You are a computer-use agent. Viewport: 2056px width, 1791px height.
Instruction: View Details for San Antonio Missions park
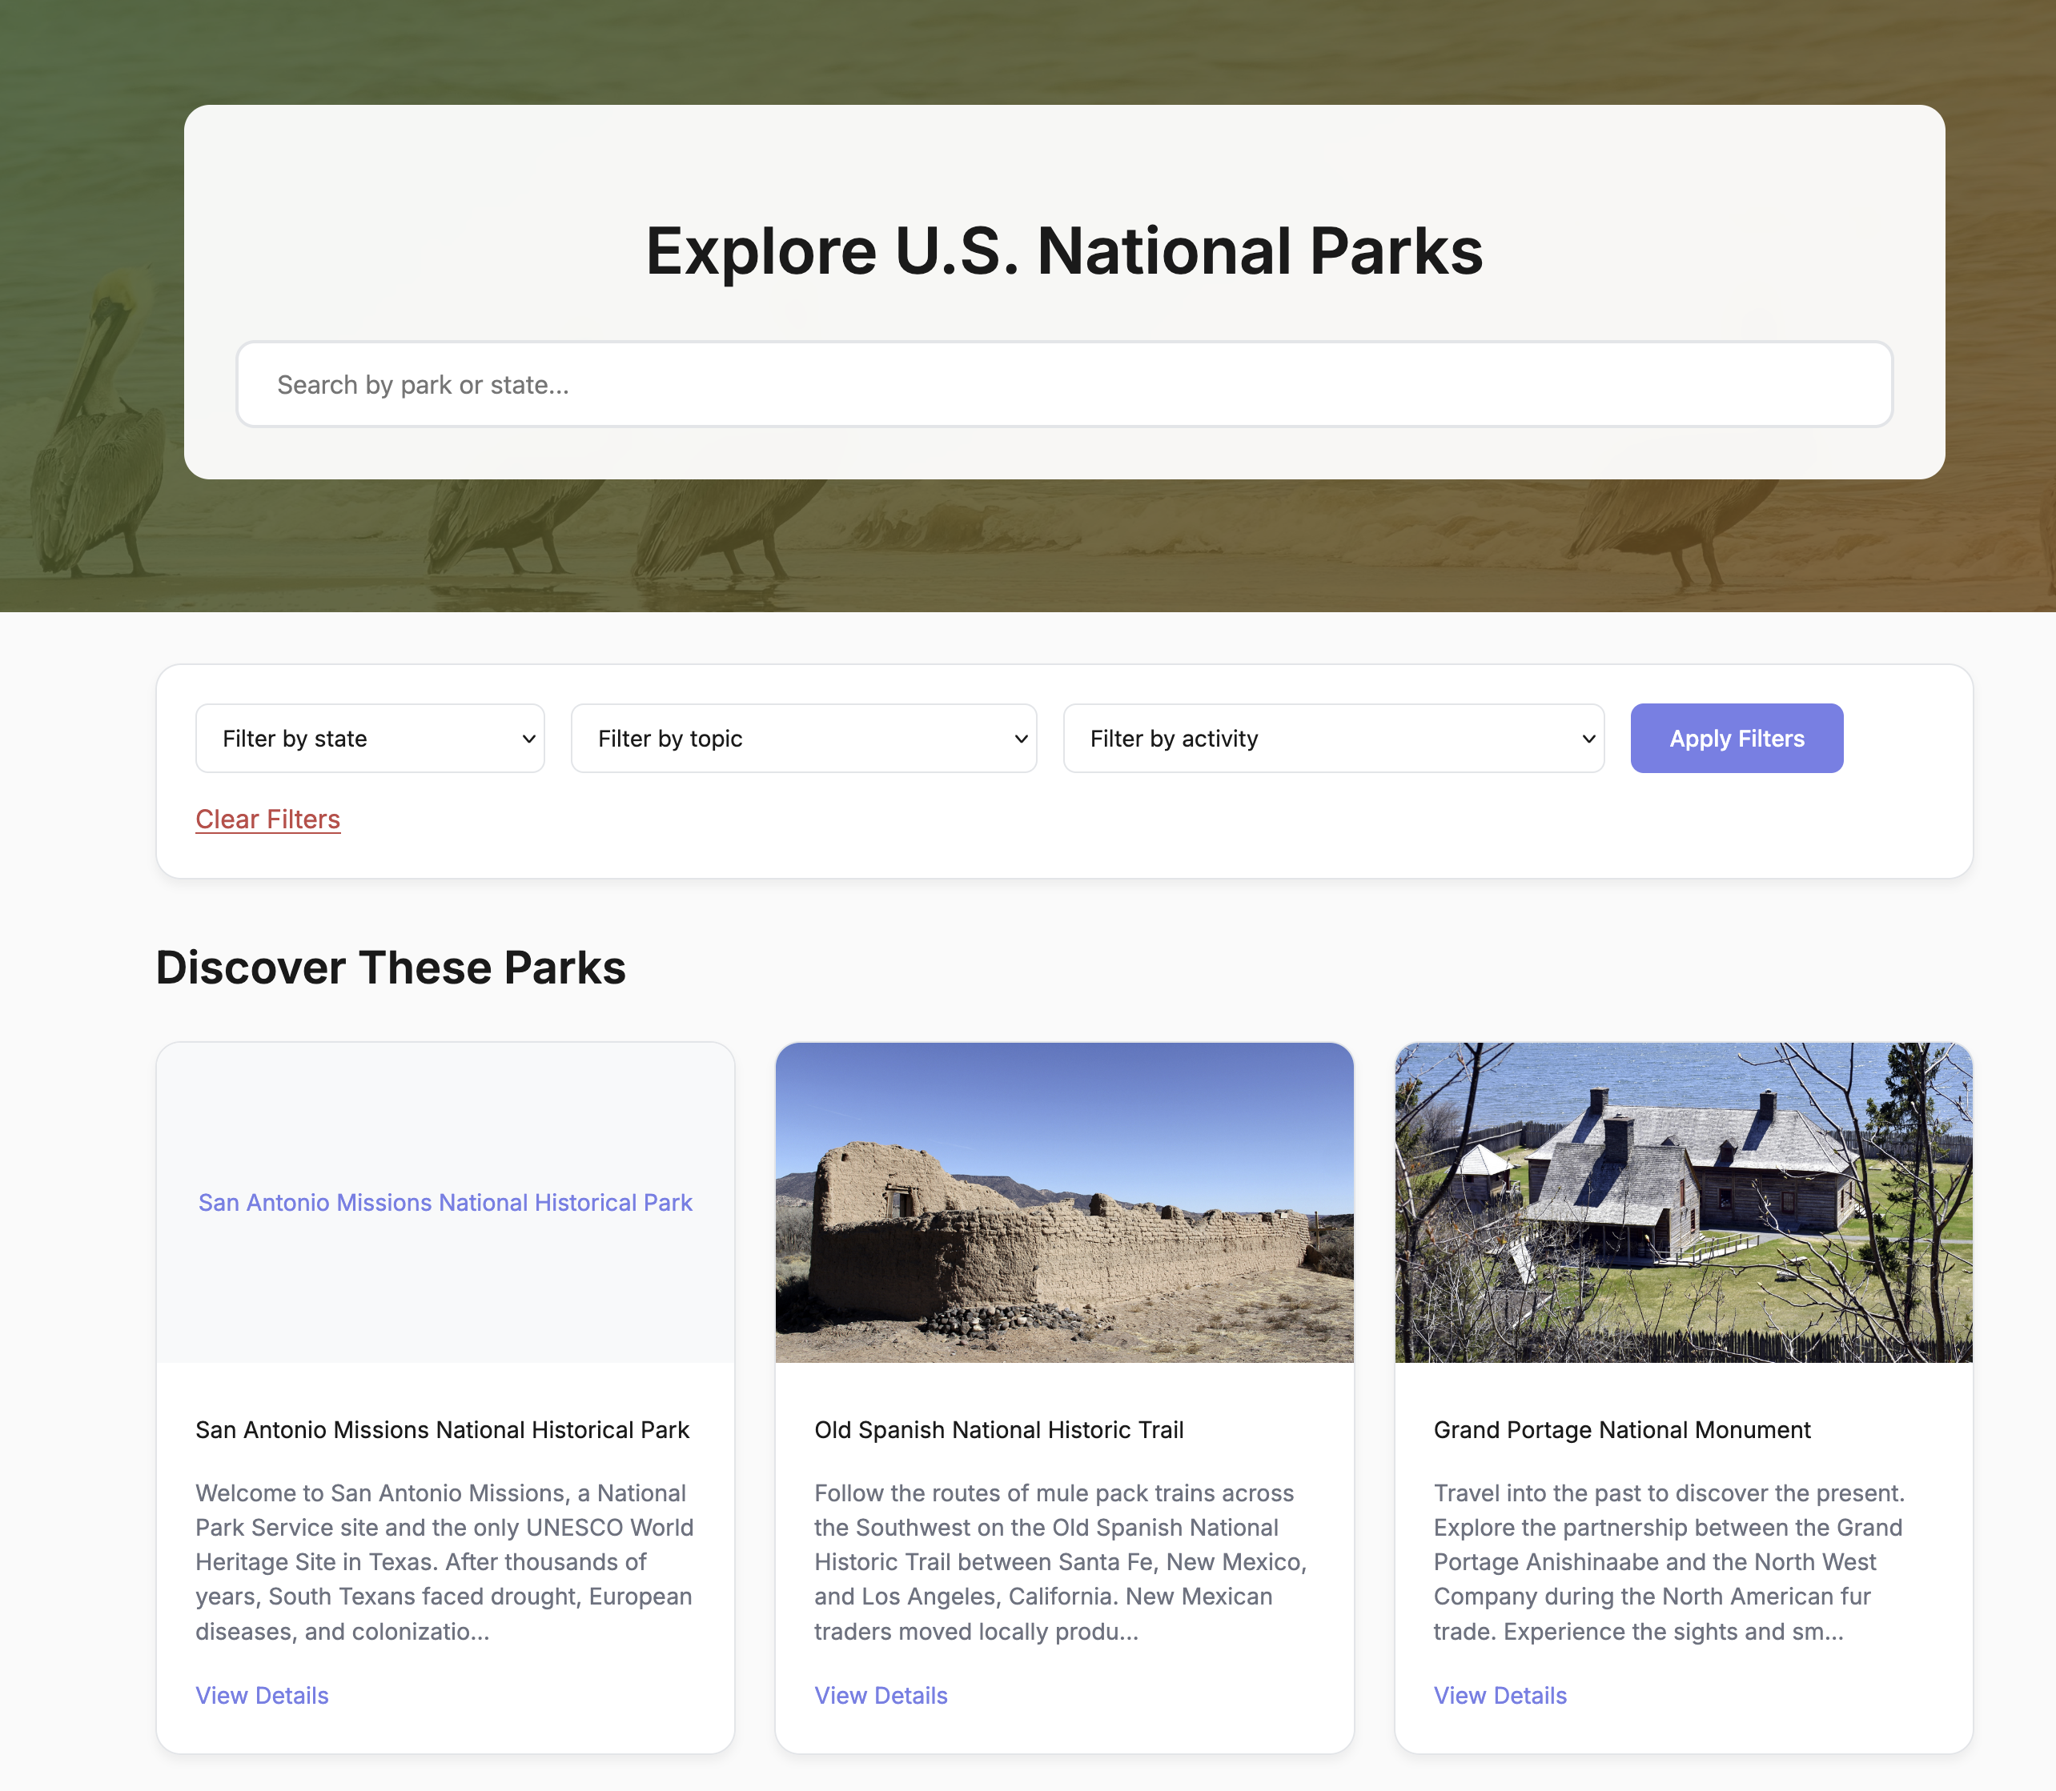click(x=262, y=1696)
